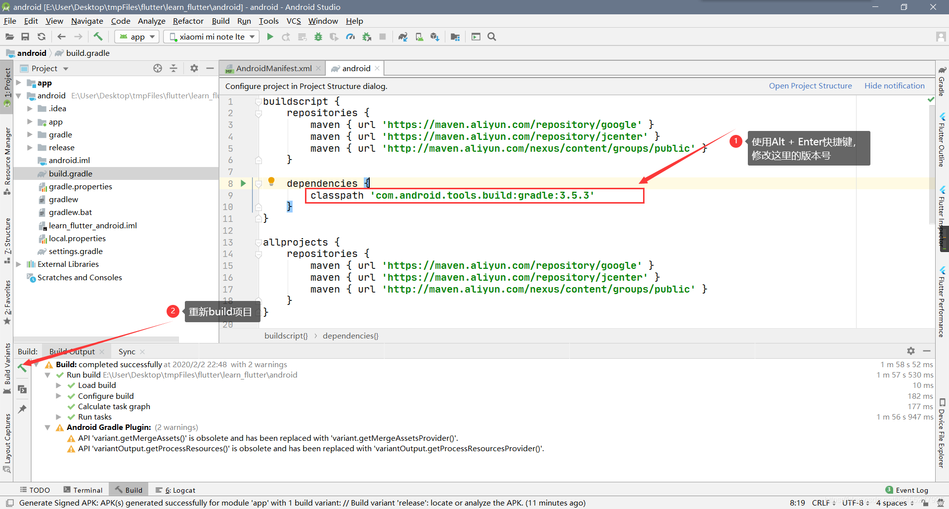Expand the Run tasks step
949x509 pixels.
[58, 417]
